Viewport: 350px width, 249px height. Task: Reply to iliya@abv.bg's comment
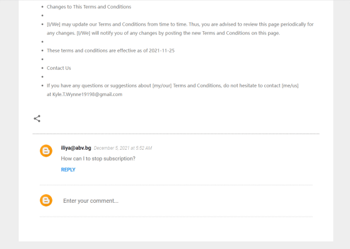(x=68, y=170)
